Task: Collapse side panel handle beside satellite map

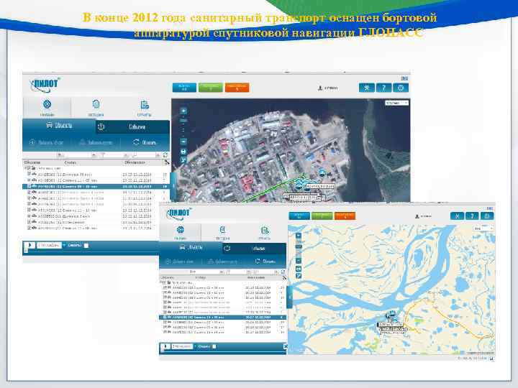Action: click(x=173, y=186)
